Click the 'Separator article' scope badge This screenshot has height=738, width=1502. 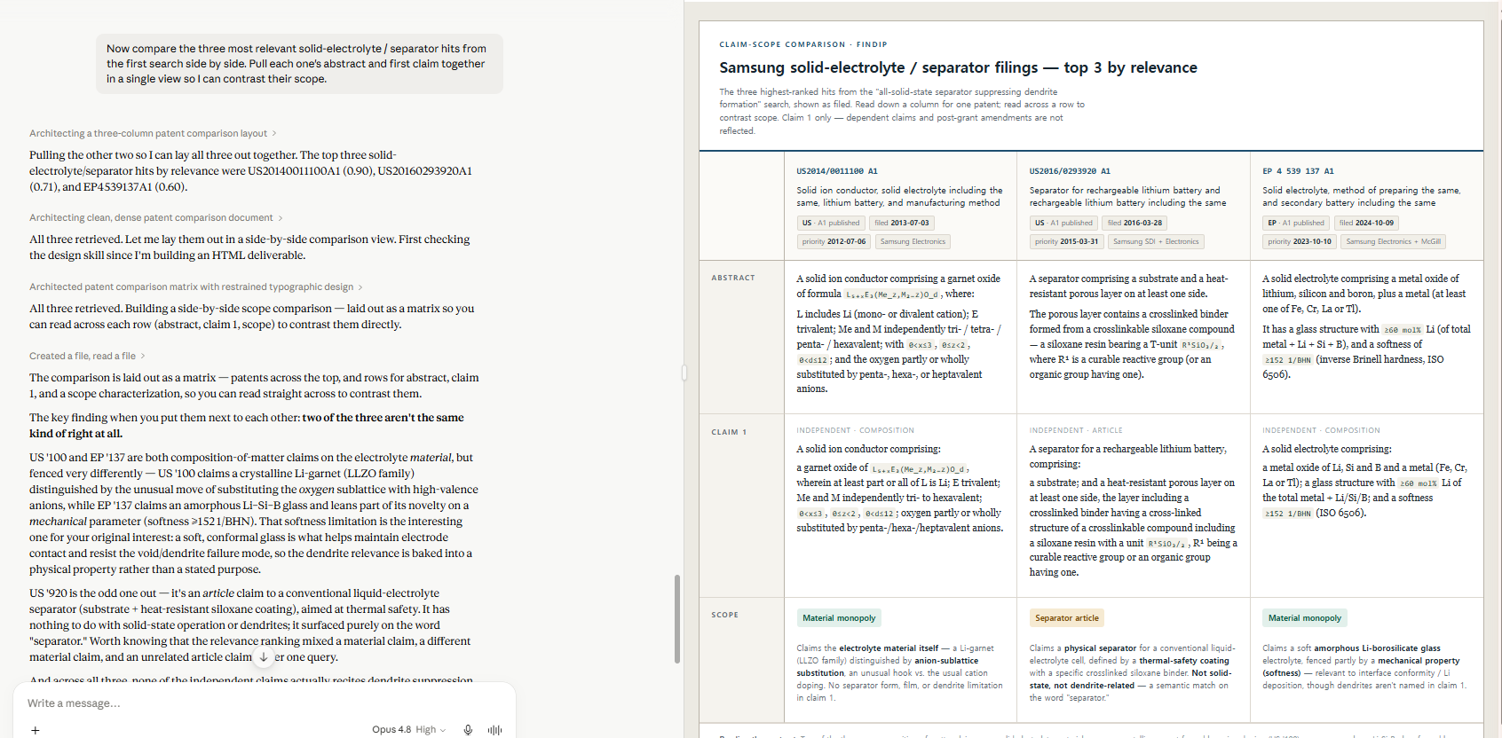pos(1067,618)
